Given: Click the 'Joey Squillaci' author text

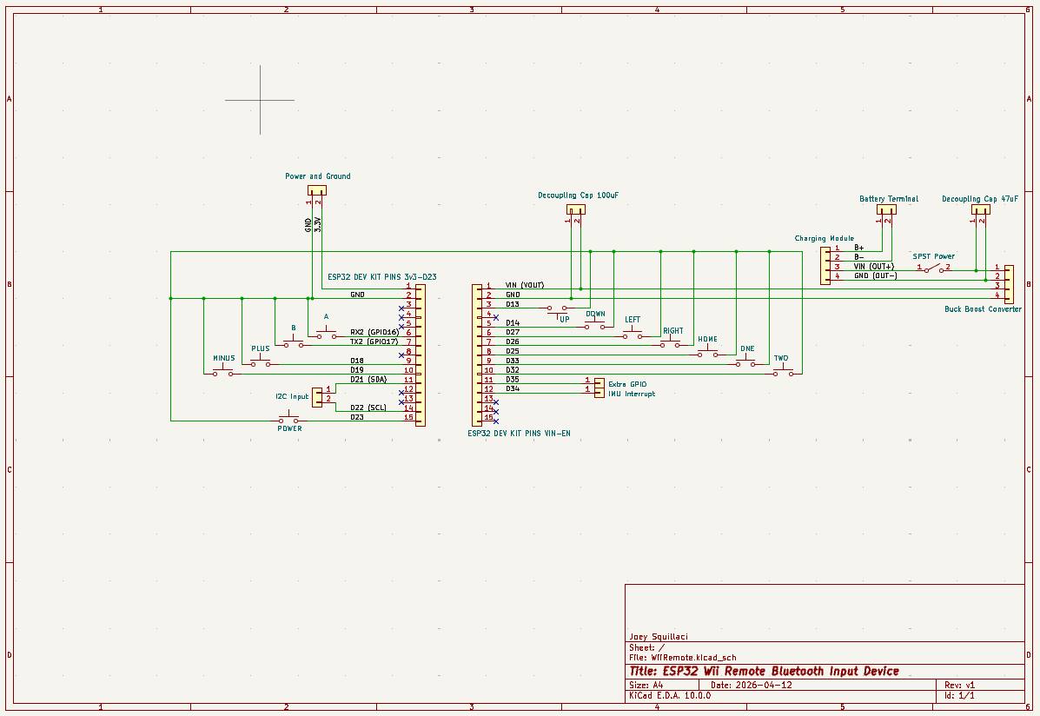Looking at the screenshot, I should (659, 636).
